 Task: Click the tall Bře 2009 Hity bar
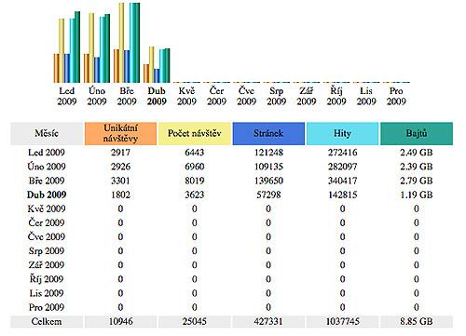[x=132, y=43]
